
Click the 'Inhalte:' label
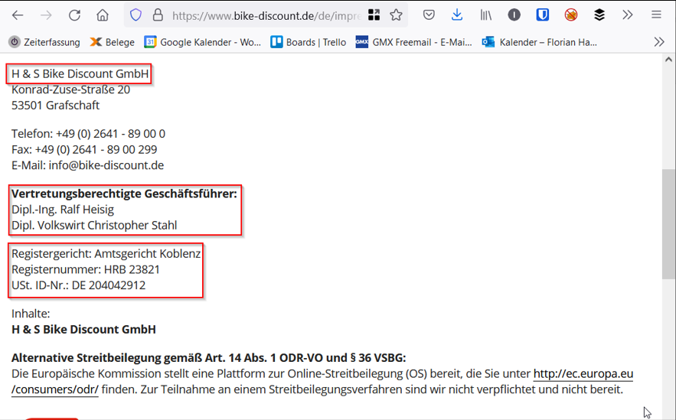[x=31, y=314]
